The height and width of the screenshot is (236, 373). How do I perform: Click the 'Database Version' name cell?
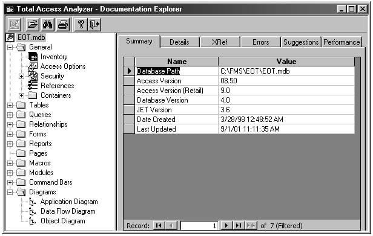(177, 100)
